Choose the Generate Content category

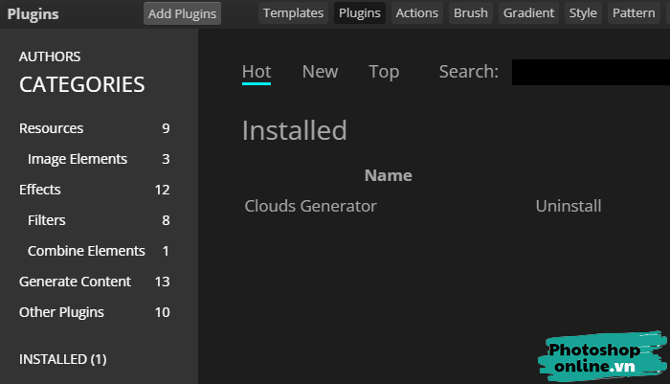pyautogui.click(x=75, y=282)
